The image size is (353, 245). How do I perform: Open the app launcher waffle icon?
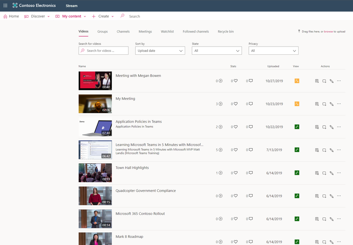5,6
